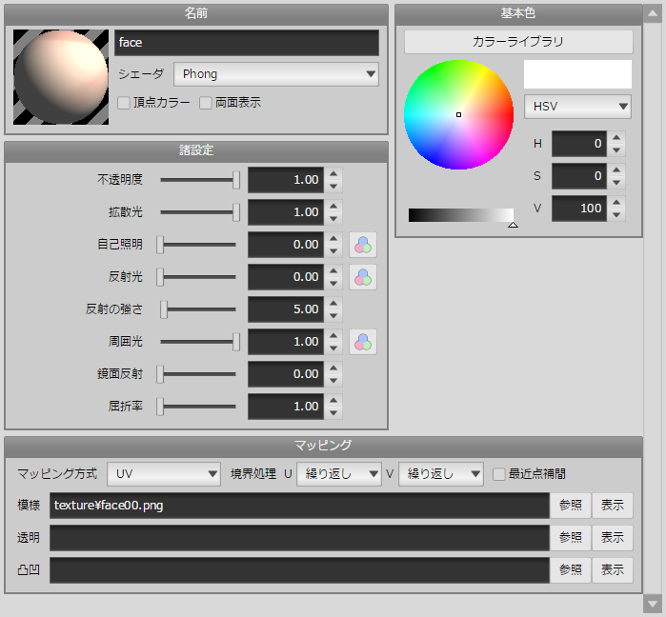Click the empty 透明 texture path field
The height and width of the screenshot is (617, 666).
click(299, 538)
